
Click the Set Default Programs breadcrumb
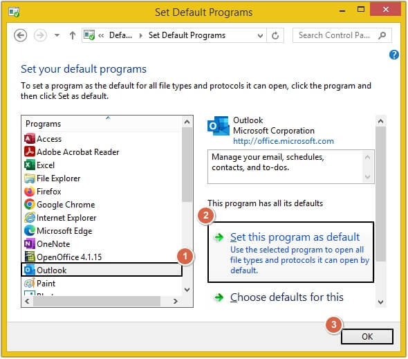pos(187,35)
